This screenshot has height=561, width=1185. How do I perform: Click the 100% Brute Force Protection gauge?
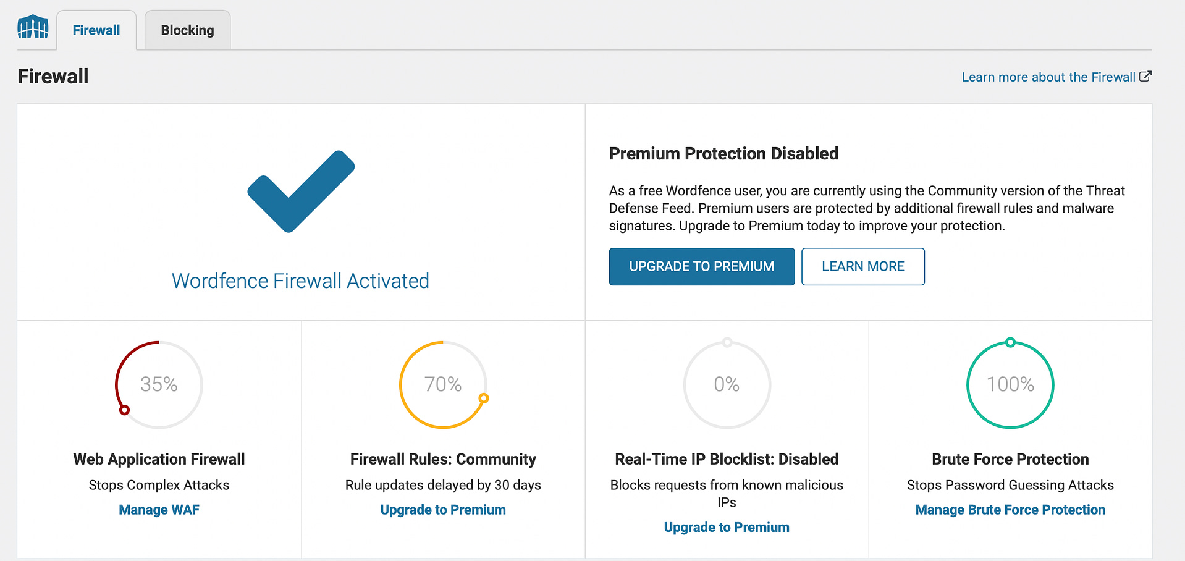coord(1010,384)
